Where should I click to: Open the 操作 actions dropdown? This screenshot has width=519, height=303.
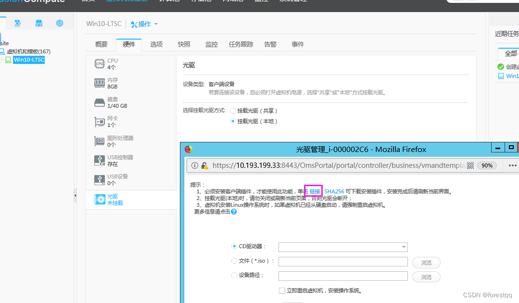pos(143,23)
